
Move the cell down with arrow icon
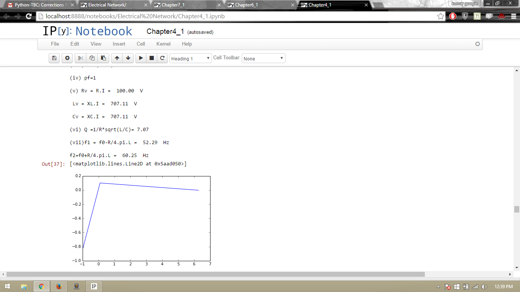tap(128, 58)
